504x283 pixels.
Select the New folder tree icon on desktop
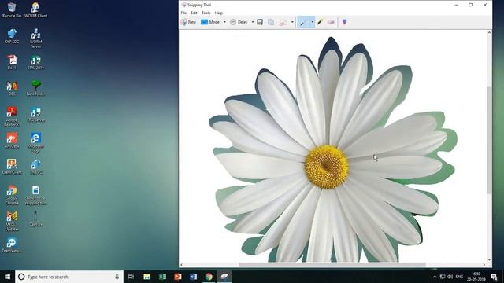[x=35, y=88]
